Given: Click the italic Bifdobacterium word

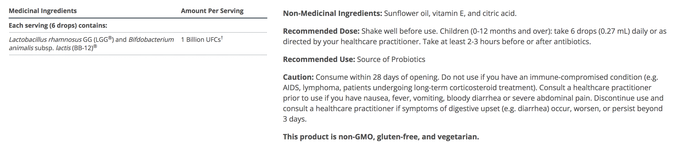Looking at the screenshot, I should coord(151,40).
